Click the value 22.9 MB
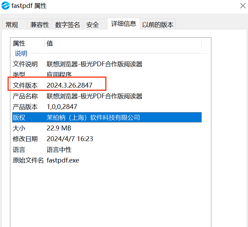 (59, 128)
